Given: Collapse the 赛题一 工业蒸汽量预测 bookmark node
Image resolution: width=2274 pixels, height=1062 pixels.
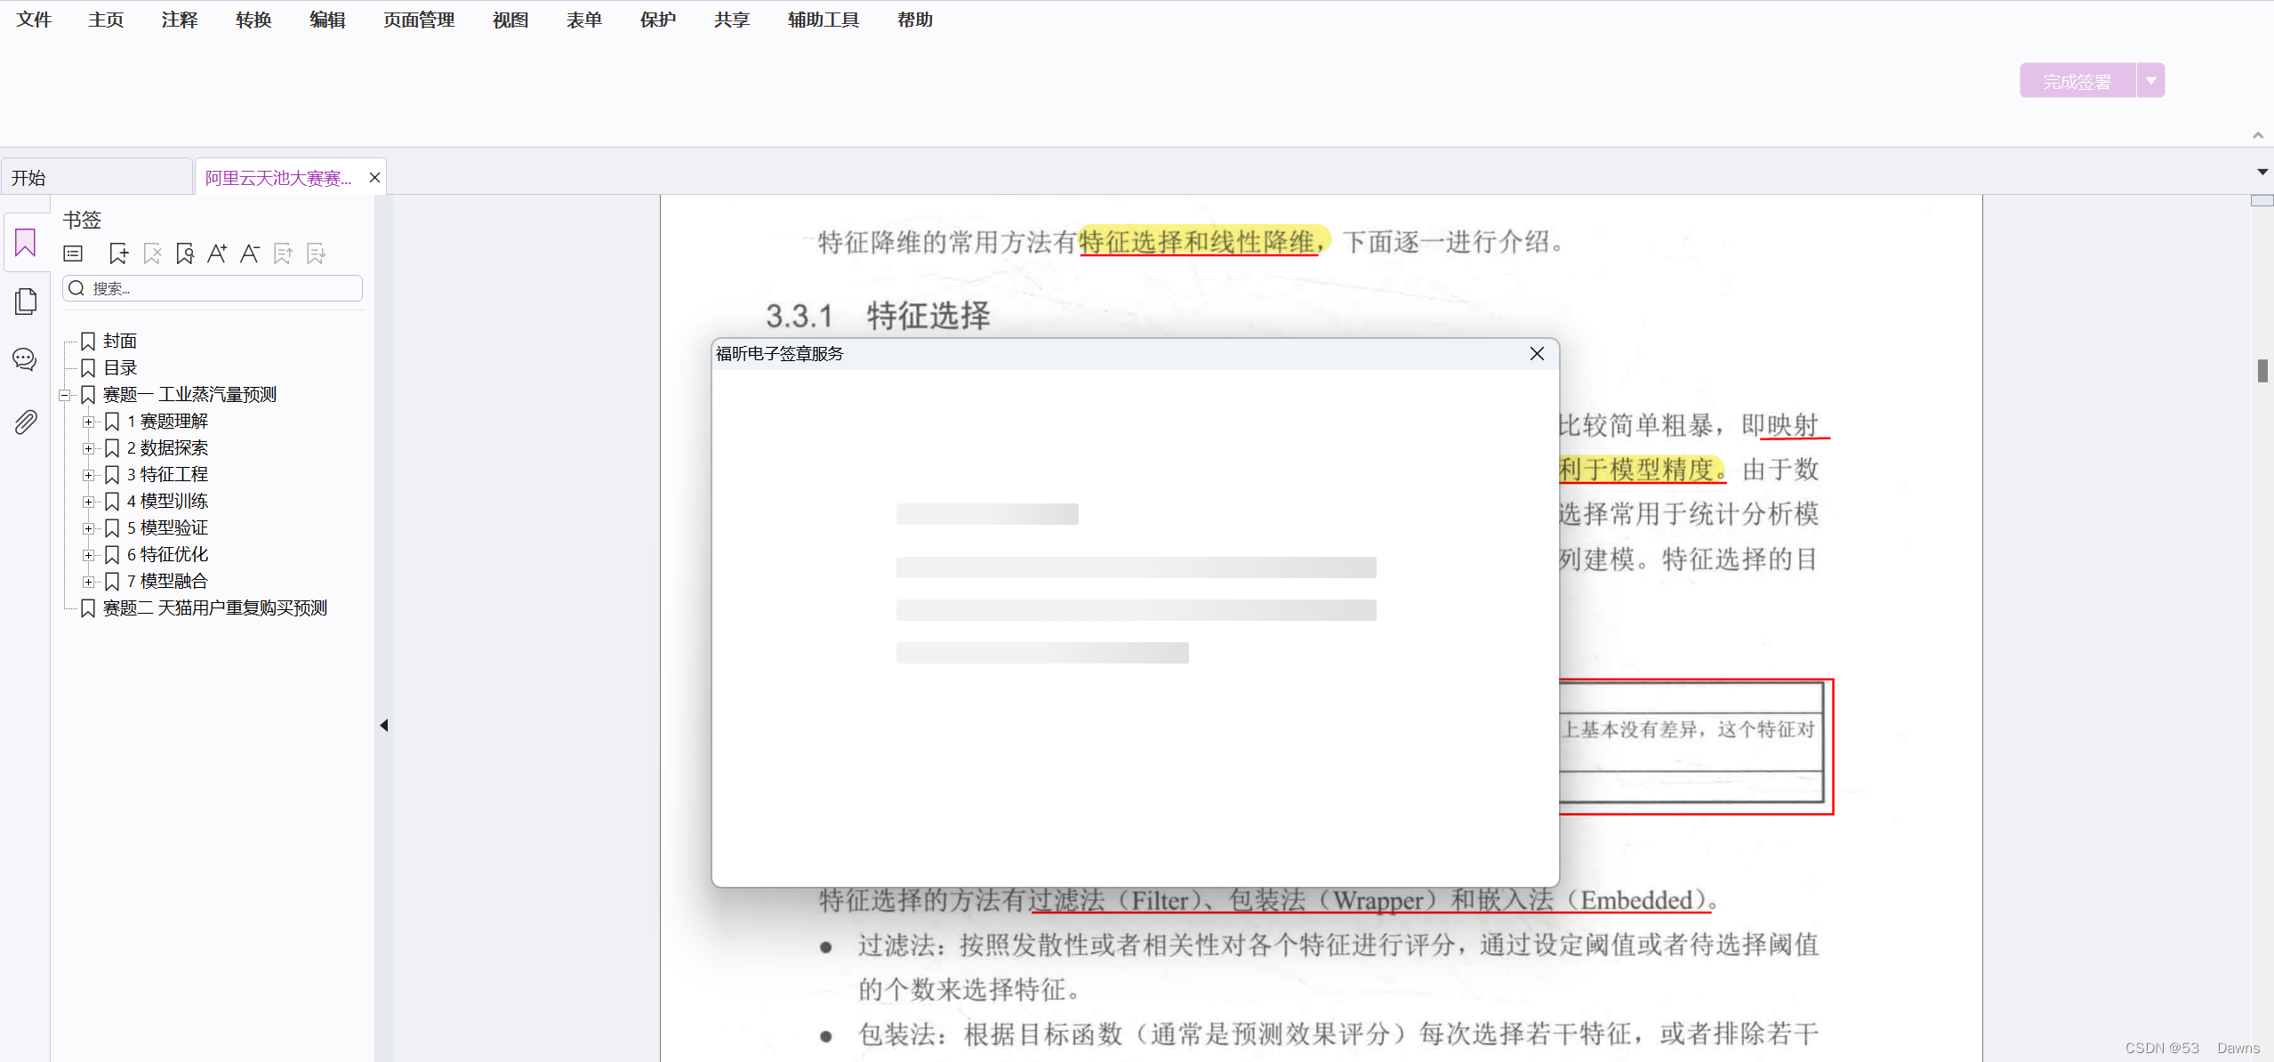Looking at the screenshot, I should coord(64,395).
